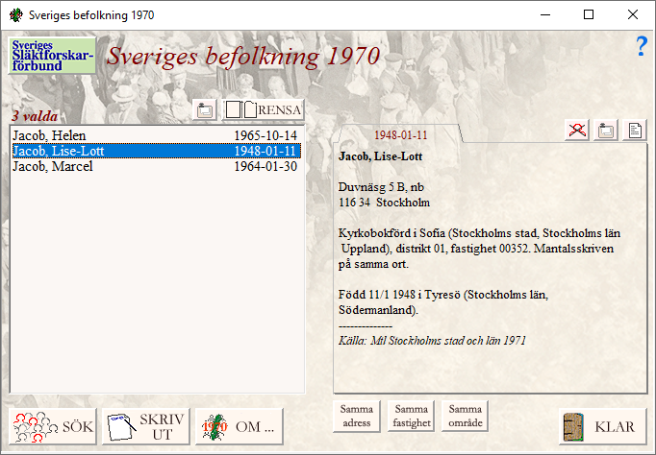Clear the list with the RENSA button
656x455 pixels.
(264, 109)
